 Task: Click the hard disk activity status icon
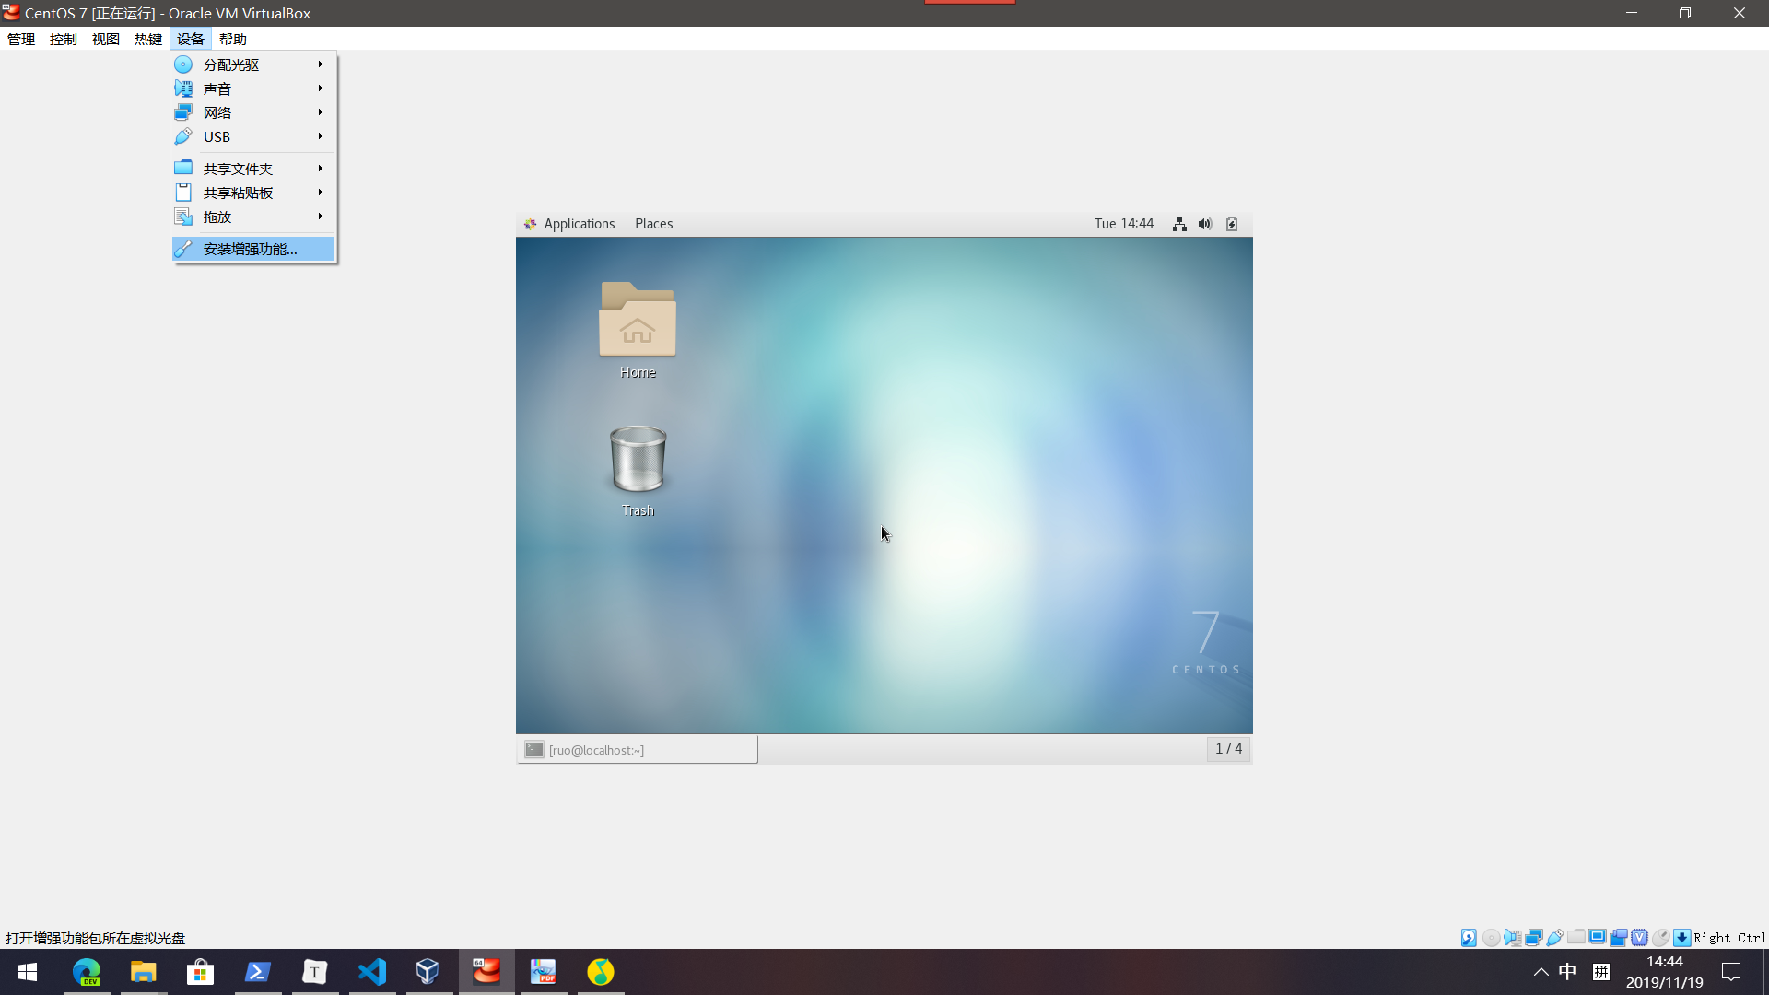tap(1469, 938)
